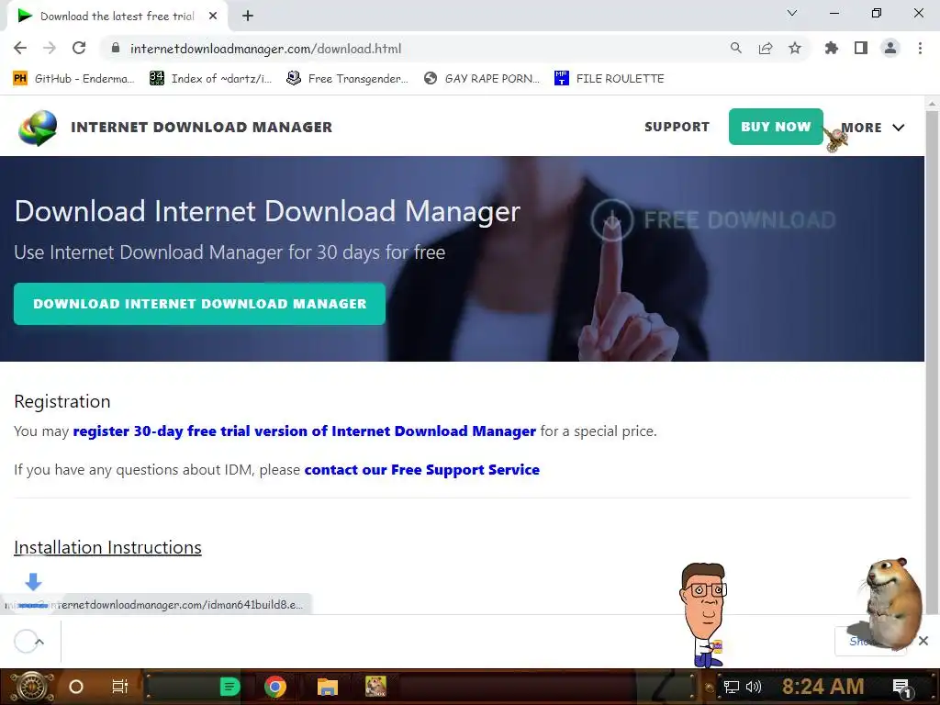
Task: Open File Explorer from taskbar
Action: (x=328, y=687)
